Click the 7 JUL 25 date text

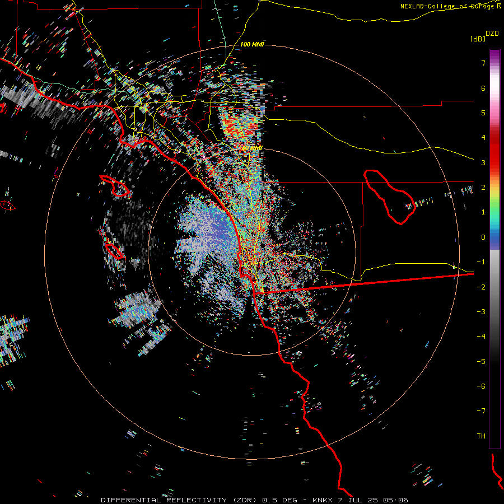(359, 500)
